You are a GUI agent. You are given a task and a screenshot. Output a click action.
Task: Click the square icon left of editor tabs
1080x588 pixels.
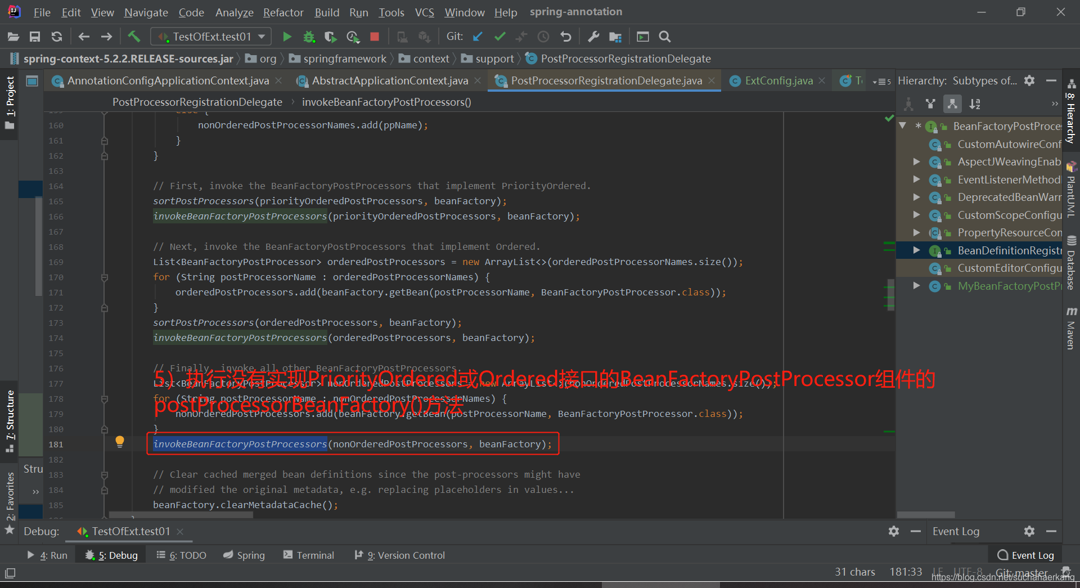click(x=32, y=81)
